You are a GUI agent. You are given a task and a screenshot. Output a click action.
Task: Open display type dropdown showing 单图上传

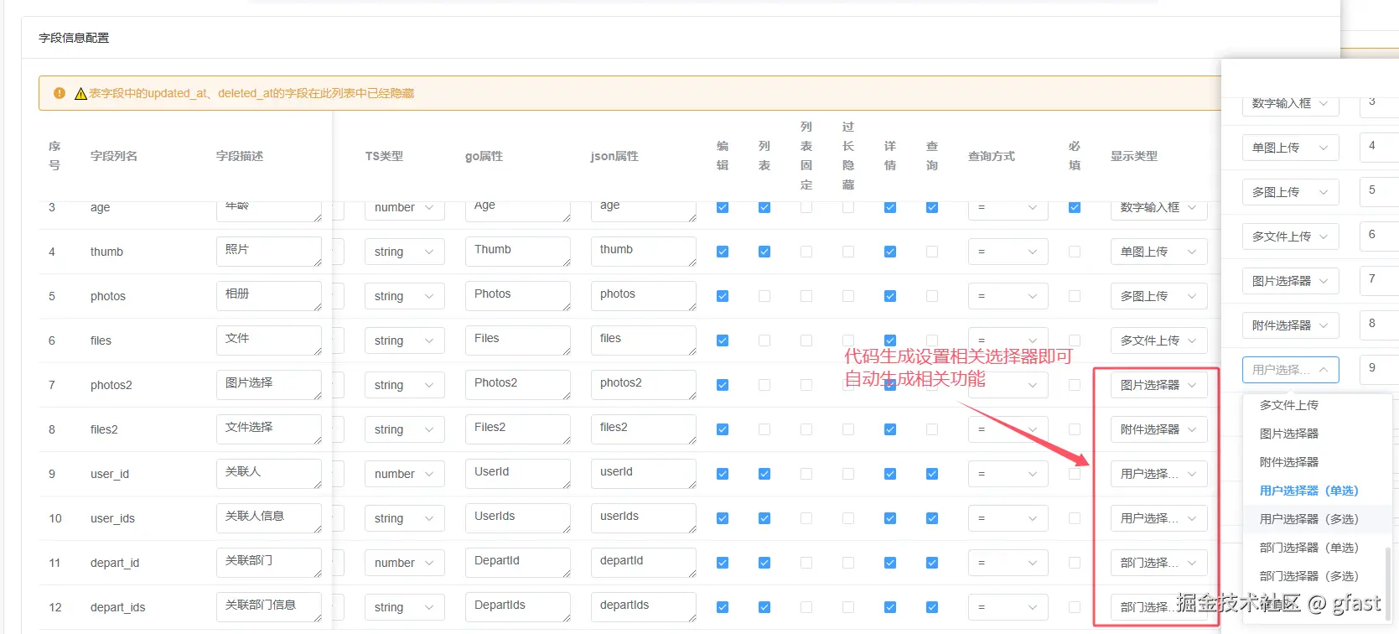[x=1158, y=252]
